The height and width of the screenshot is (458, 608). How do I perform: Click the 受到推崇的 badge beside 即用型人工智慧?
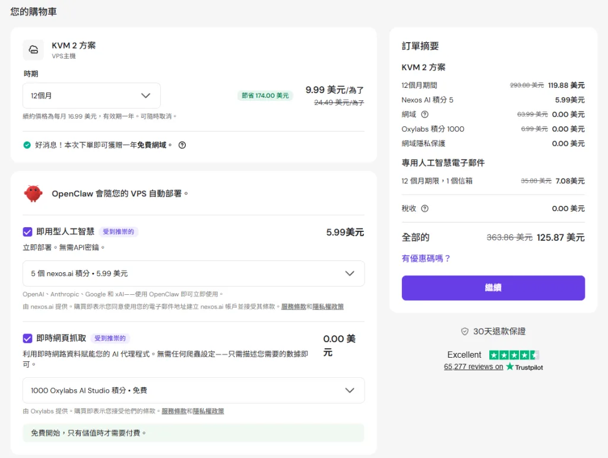118,232
